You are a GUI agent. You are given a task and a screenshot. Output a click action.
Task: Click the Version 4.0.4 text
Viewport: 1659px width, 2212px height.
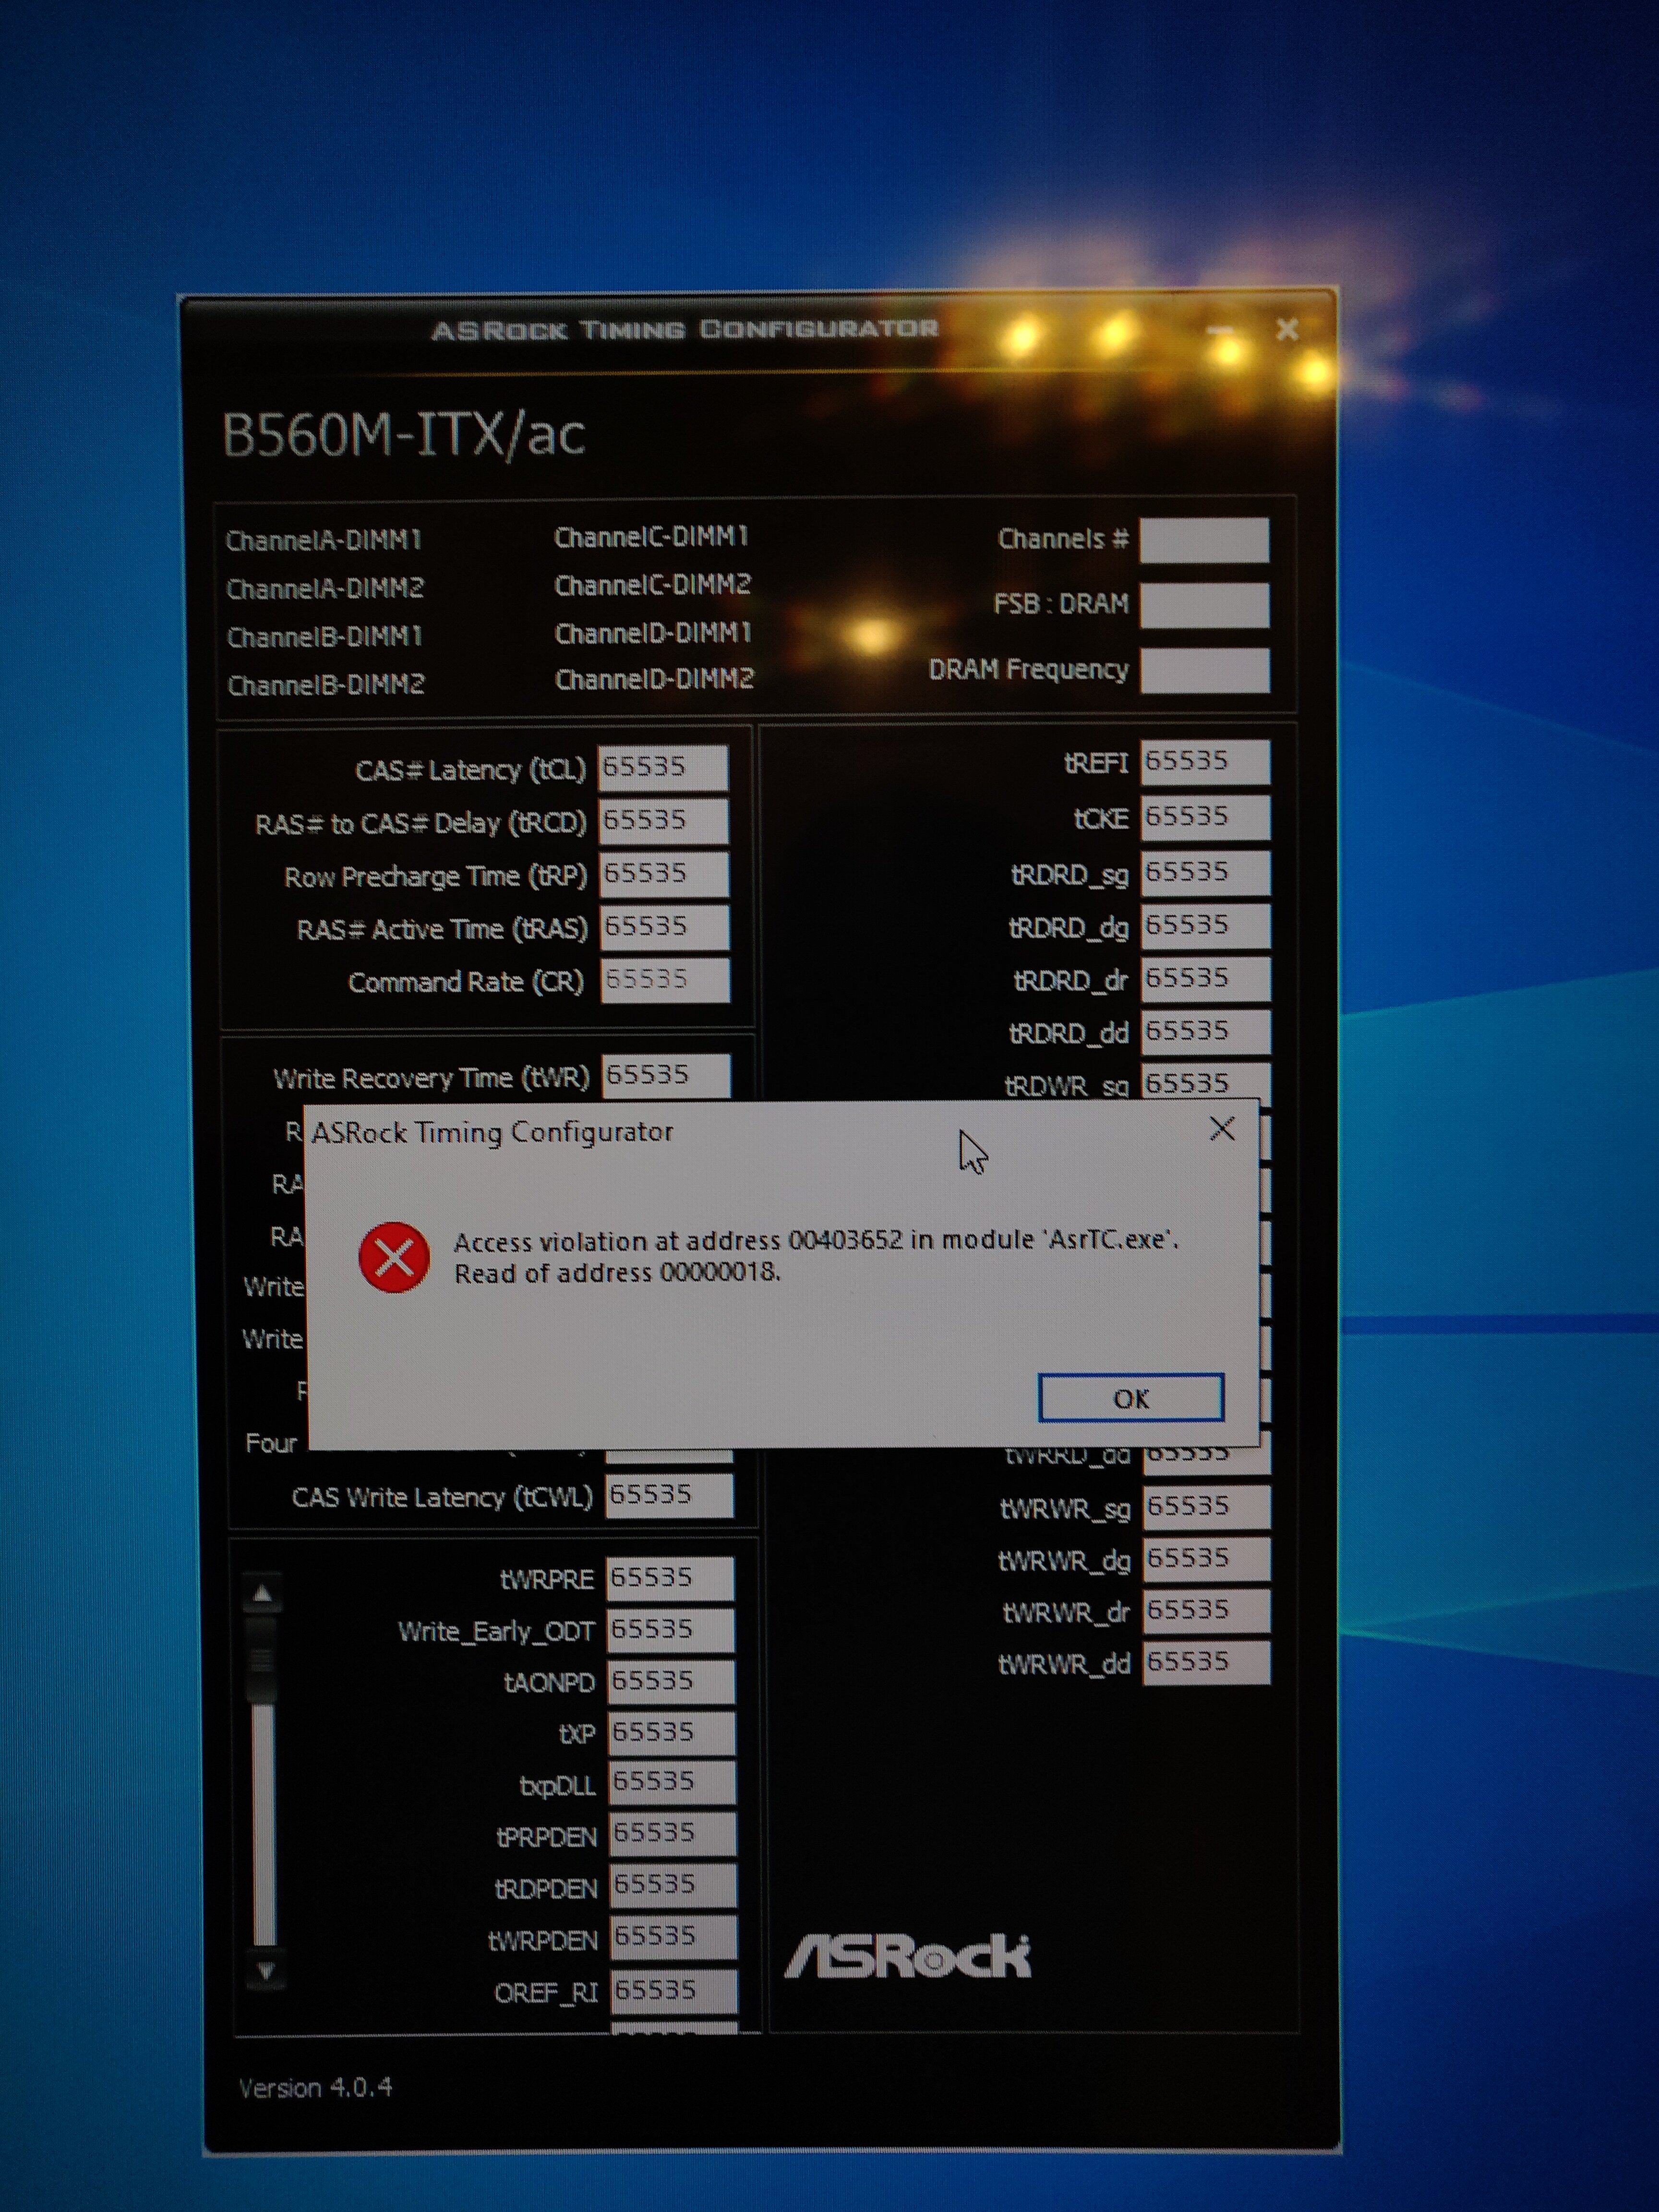315,2087
